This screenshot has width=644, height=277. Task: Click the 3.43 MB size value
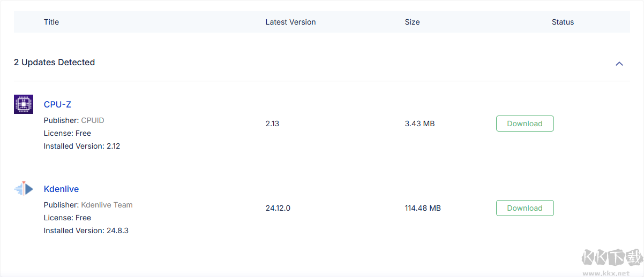coord(420,124)
